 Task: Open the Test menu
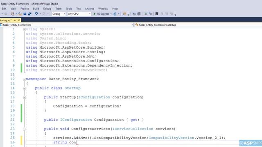coord(78,9)
